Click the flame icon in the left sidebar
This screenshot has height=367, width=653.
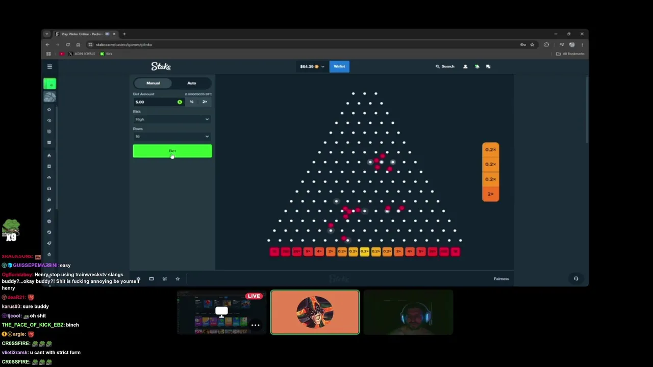[49, 155]
